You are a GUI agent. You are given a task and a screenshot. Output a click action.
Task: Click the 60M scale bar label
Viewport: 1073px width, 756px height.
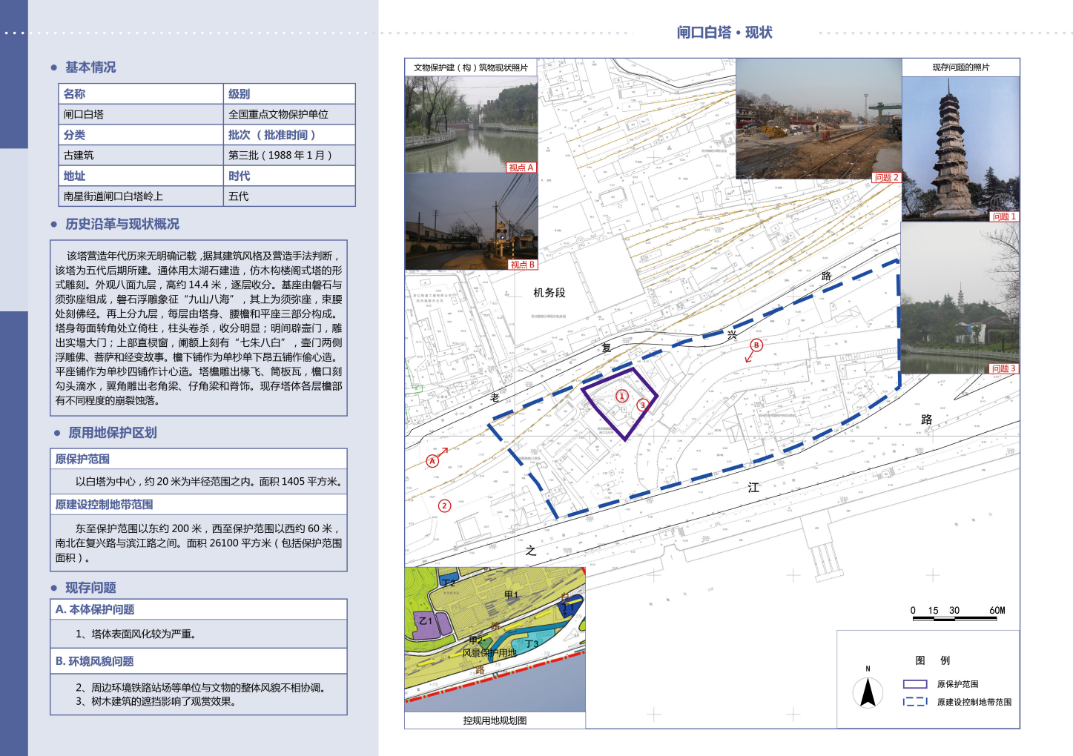pos(997,611)
